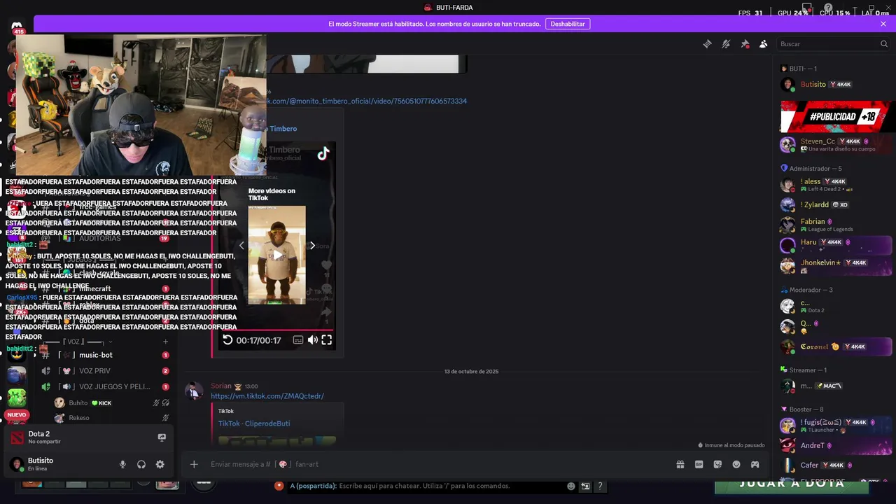The width and height of the screenshot is (896, 504).
Task: Click the Dota chat help question mark
Action: 599,486
